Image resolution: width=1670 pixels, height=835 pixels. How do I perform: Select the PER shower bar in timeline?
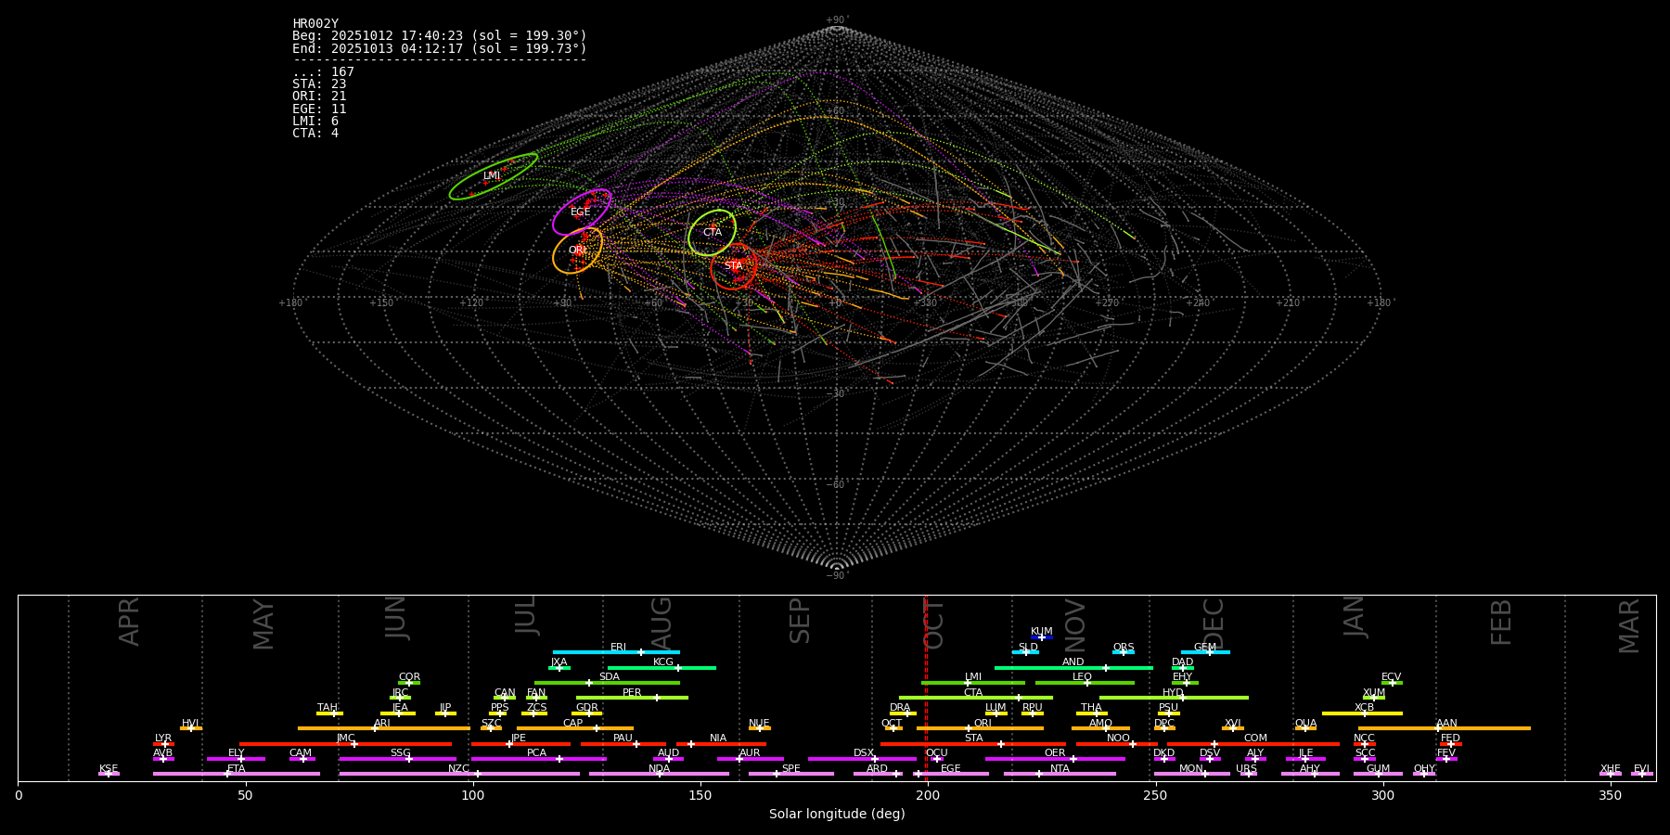click(x=632, y=698)
